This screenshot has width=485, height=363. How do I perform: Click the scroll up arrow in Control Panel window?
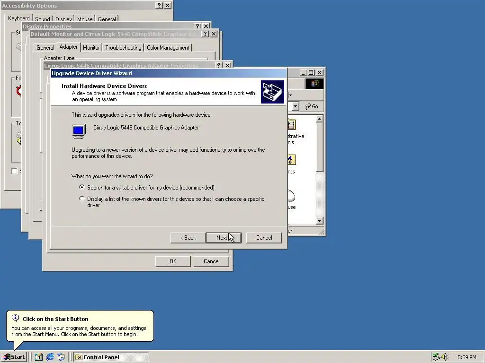click(320, 119)
